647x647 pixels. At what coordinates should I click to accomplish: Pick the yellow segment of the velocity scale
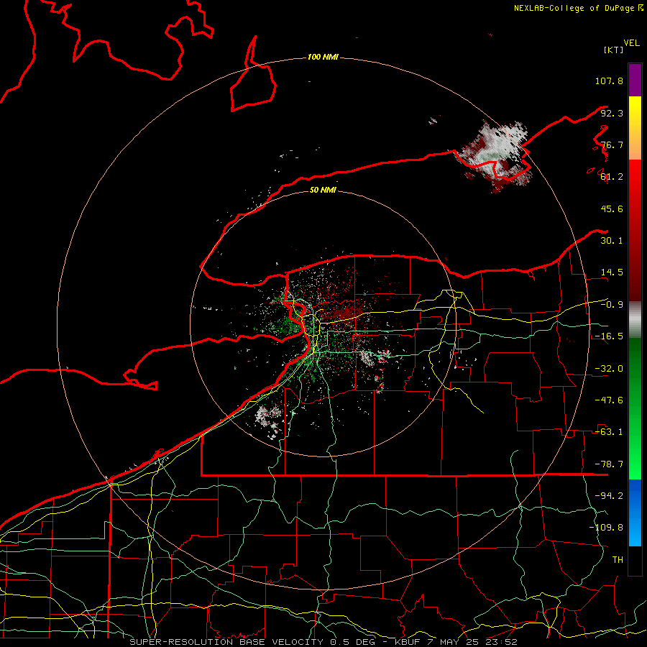point(635,118)
